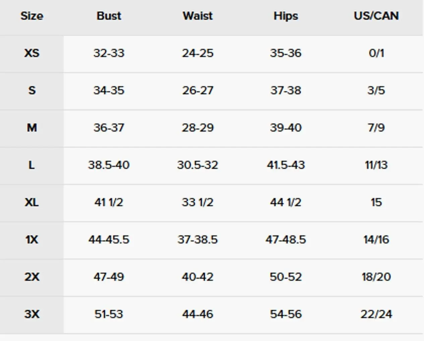Click the waist value 33 1/2
This screenshot has height=341, width=424.
pyautogui.click(x=198, y=202)
